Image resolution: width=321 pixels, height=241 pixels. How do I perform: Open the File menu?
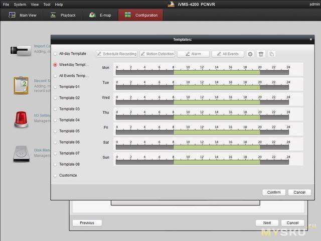(x=6, y=5)
